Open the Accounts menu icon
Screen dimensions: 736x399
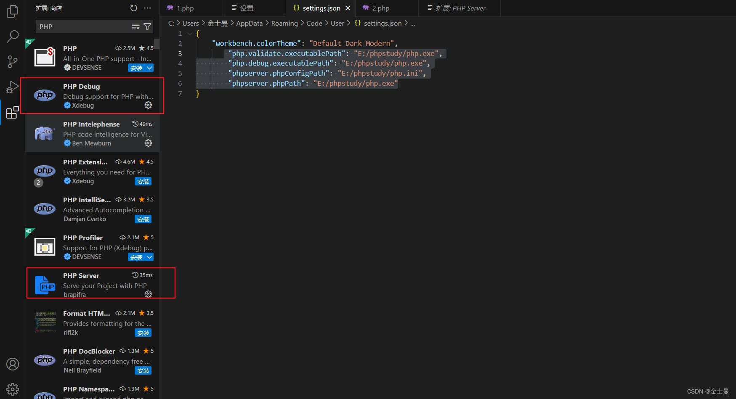click(x=13, y=364)
